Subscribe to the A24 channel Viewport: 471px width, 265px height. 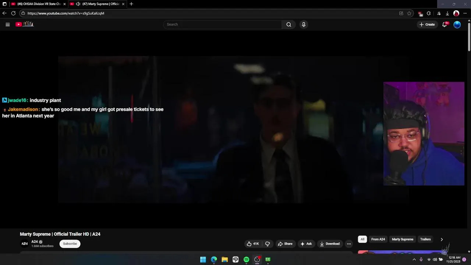point(70,244)
